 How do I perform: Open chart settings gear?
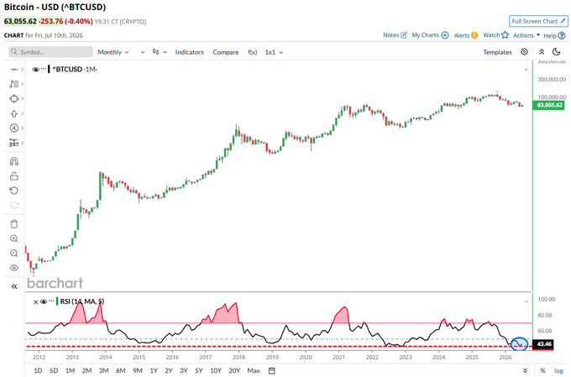(x=524, y=52)
